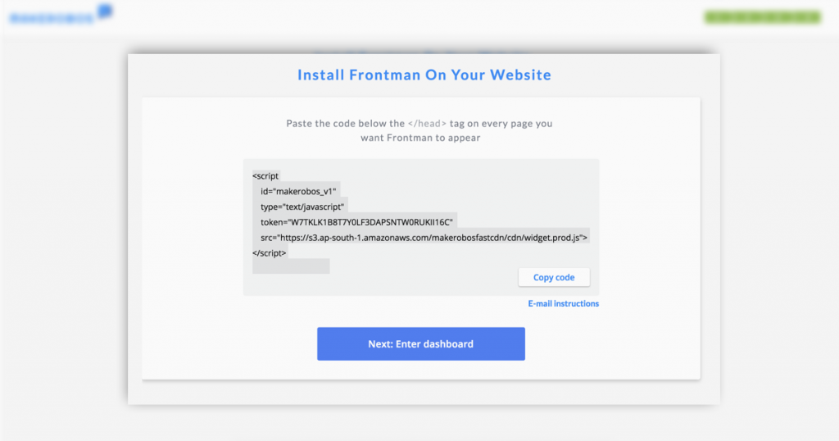Proceed with Next: Enter dashboard button
839x441 pixels.
(x=421, y=343)
